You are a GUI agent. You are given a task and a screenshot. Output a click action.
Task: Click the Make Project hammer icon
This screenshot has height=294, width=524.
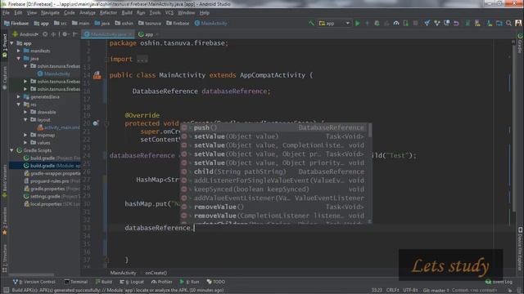pyautogui.click(x=311, y=24)
